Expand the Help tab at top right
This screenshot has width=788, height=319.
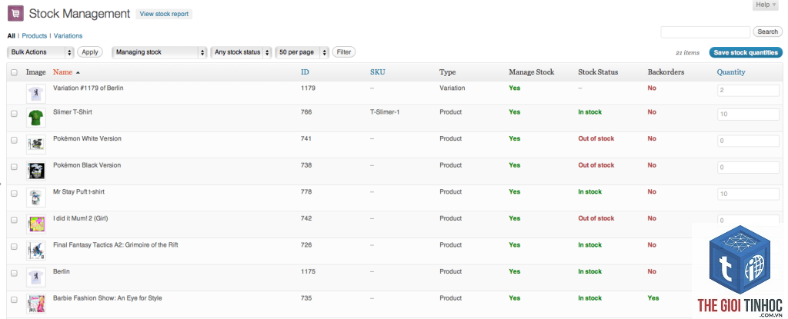pyautogui.click(x=766, y=5)
